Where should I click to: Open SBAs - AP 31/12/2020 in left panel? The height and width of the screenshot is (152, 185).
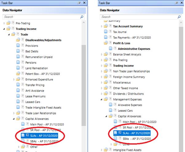click(x=44, y=141)
